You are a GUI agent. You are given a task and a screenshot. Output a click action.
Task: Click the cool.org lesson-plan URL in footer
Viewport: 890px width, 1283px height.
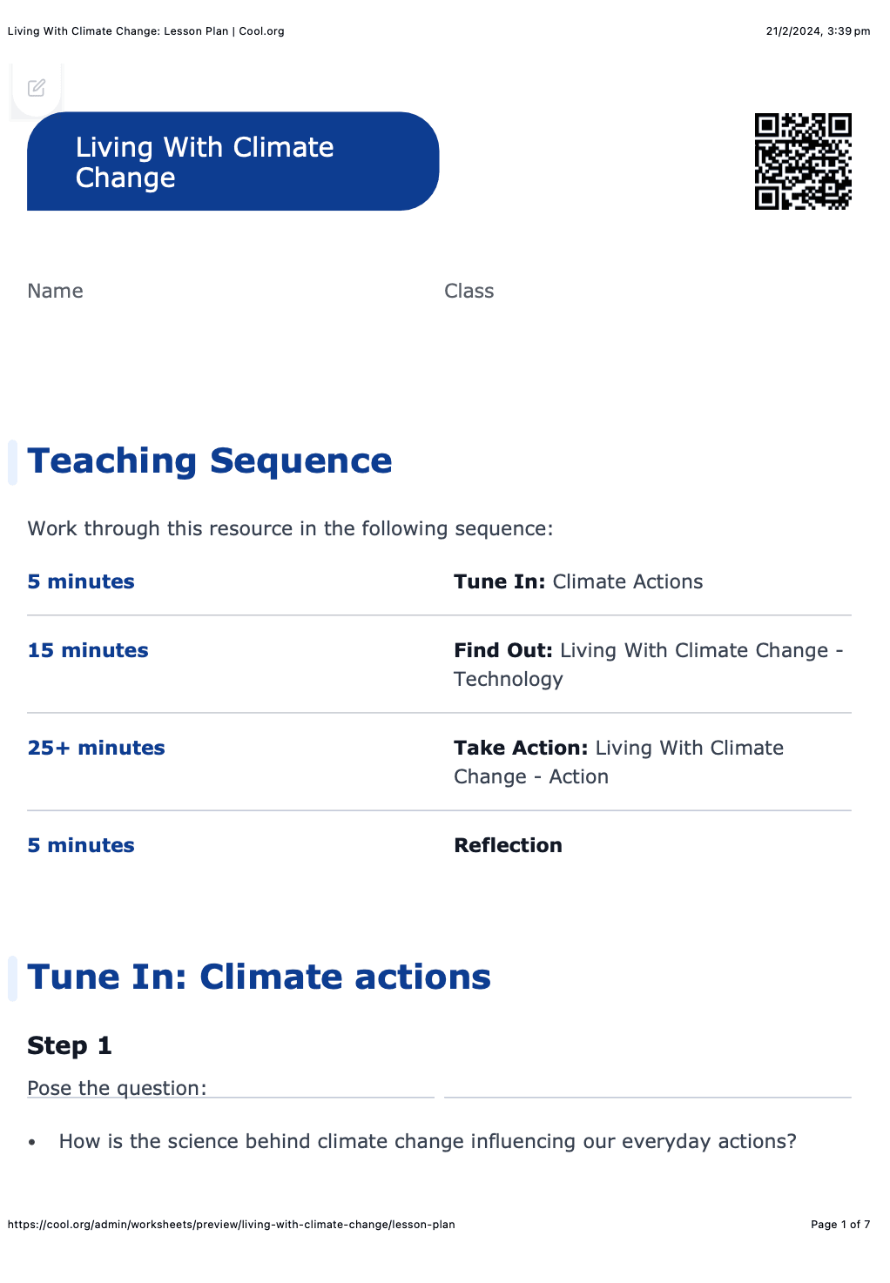232,1224
